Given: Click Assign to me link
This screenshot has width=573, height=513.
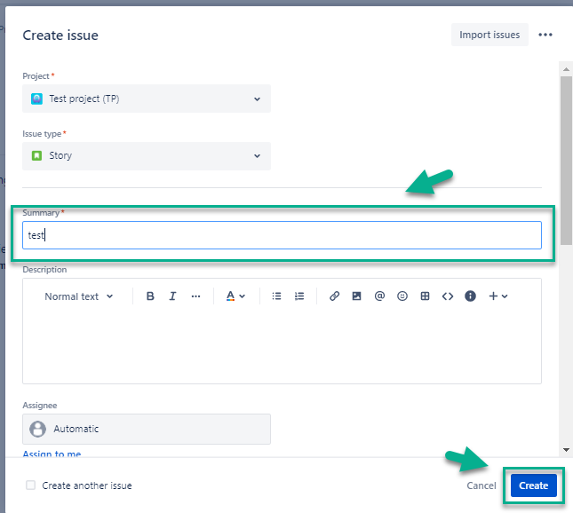Looking at the screenshot, I should point(52,454).
